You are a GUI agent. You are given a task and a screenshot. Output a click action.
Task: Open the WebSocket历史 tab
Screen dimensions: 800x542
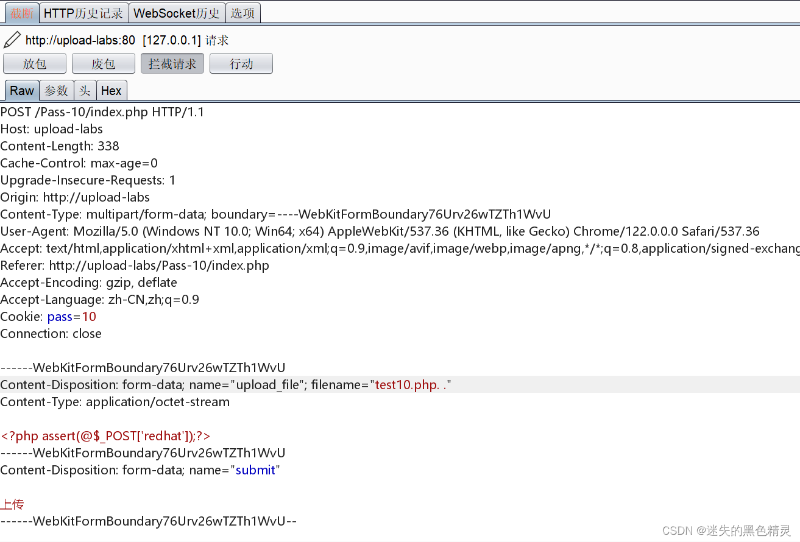[x=177, y=13]
